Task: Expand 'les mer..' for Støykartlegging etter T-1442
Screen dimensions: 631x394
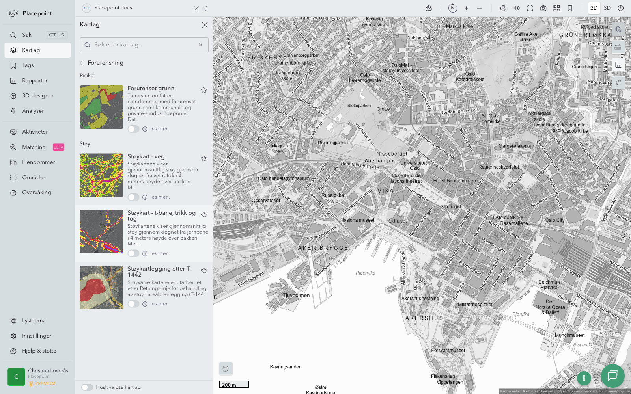Action: (160, 304)
